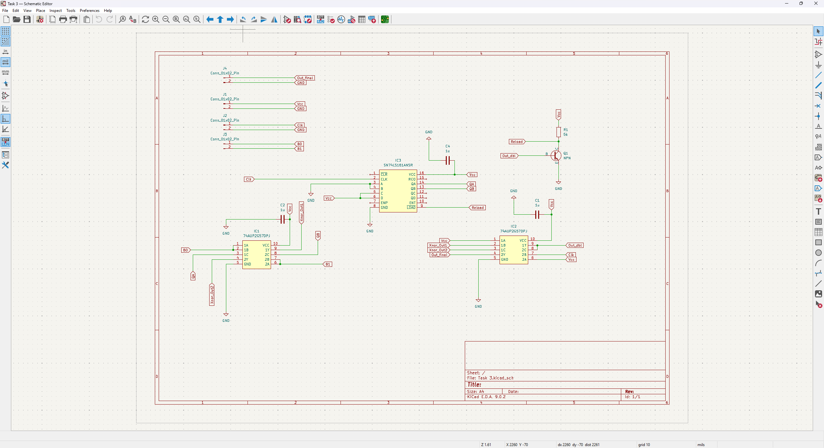Switch to the PCB Editor
This screenshot has height=448, width=824.
(x=385, y=20)
